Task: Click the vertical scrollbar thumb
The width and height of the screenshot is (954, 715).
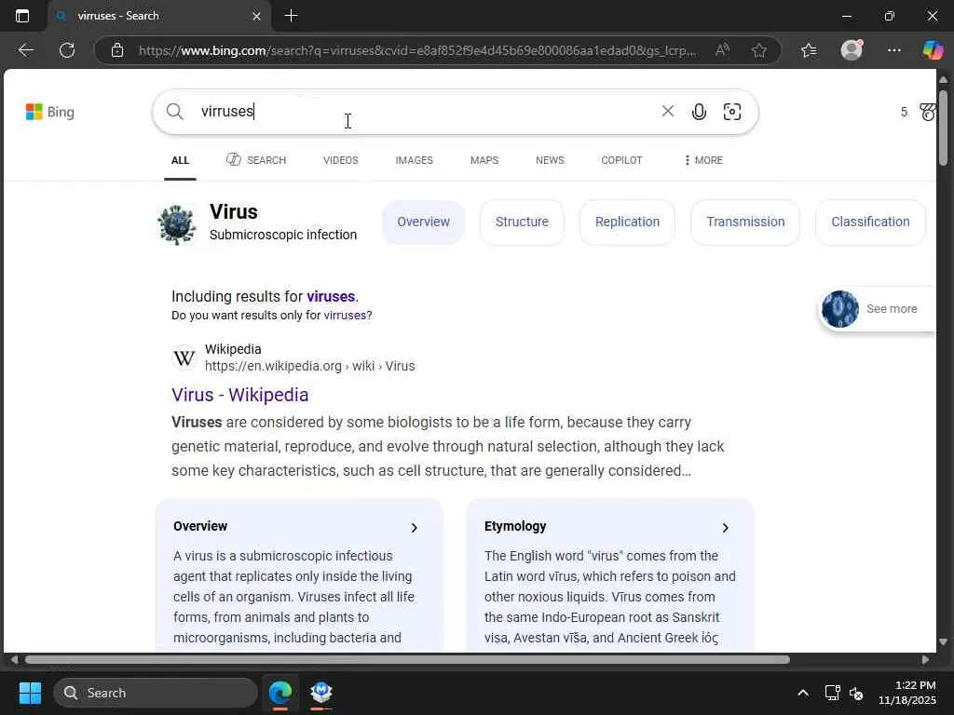Action: (943, 128)
